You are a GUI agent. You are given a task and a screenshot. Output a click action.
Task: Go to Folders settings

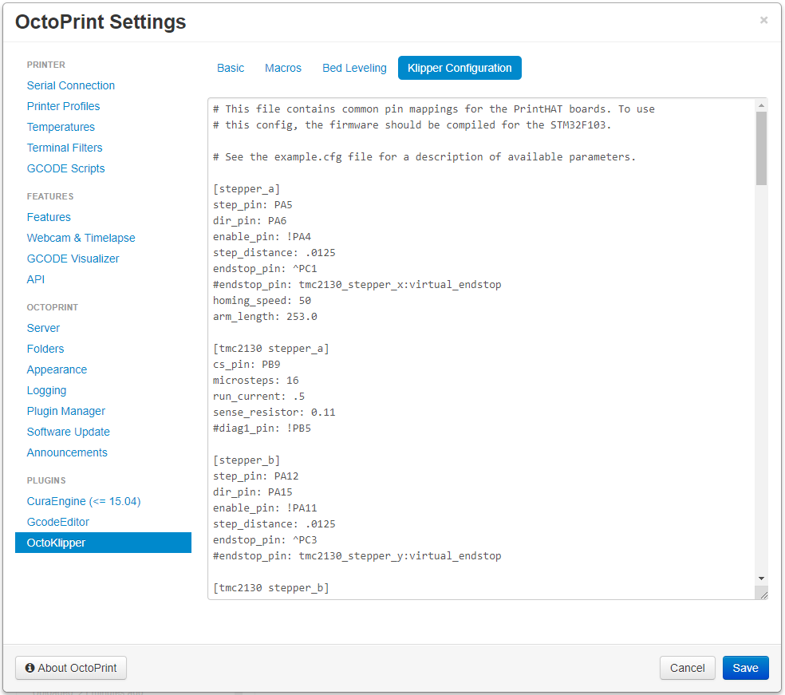click(x=45, y=349)
